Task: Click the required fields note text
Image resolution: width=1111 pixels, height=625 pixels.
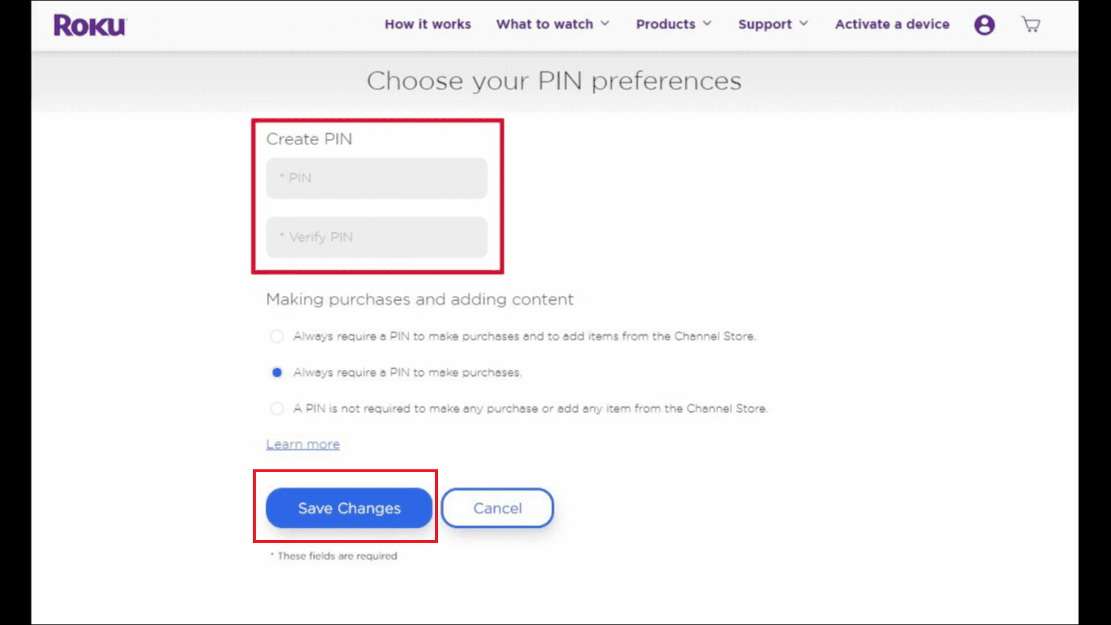Action: pyautogui.click(x=333, y=556)
